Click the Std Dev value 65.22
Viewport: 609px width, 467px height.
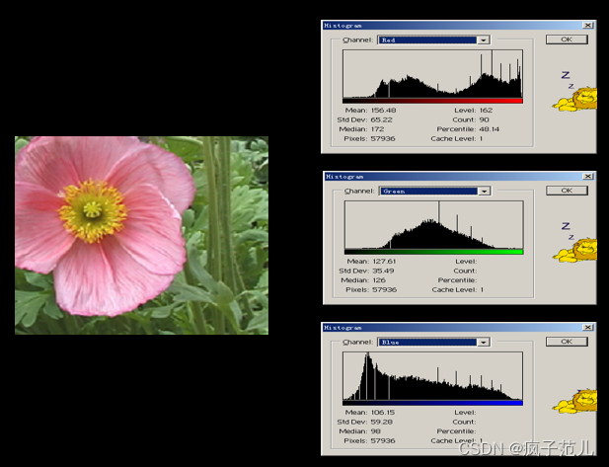pyautogui.click(x=381, y=119)
